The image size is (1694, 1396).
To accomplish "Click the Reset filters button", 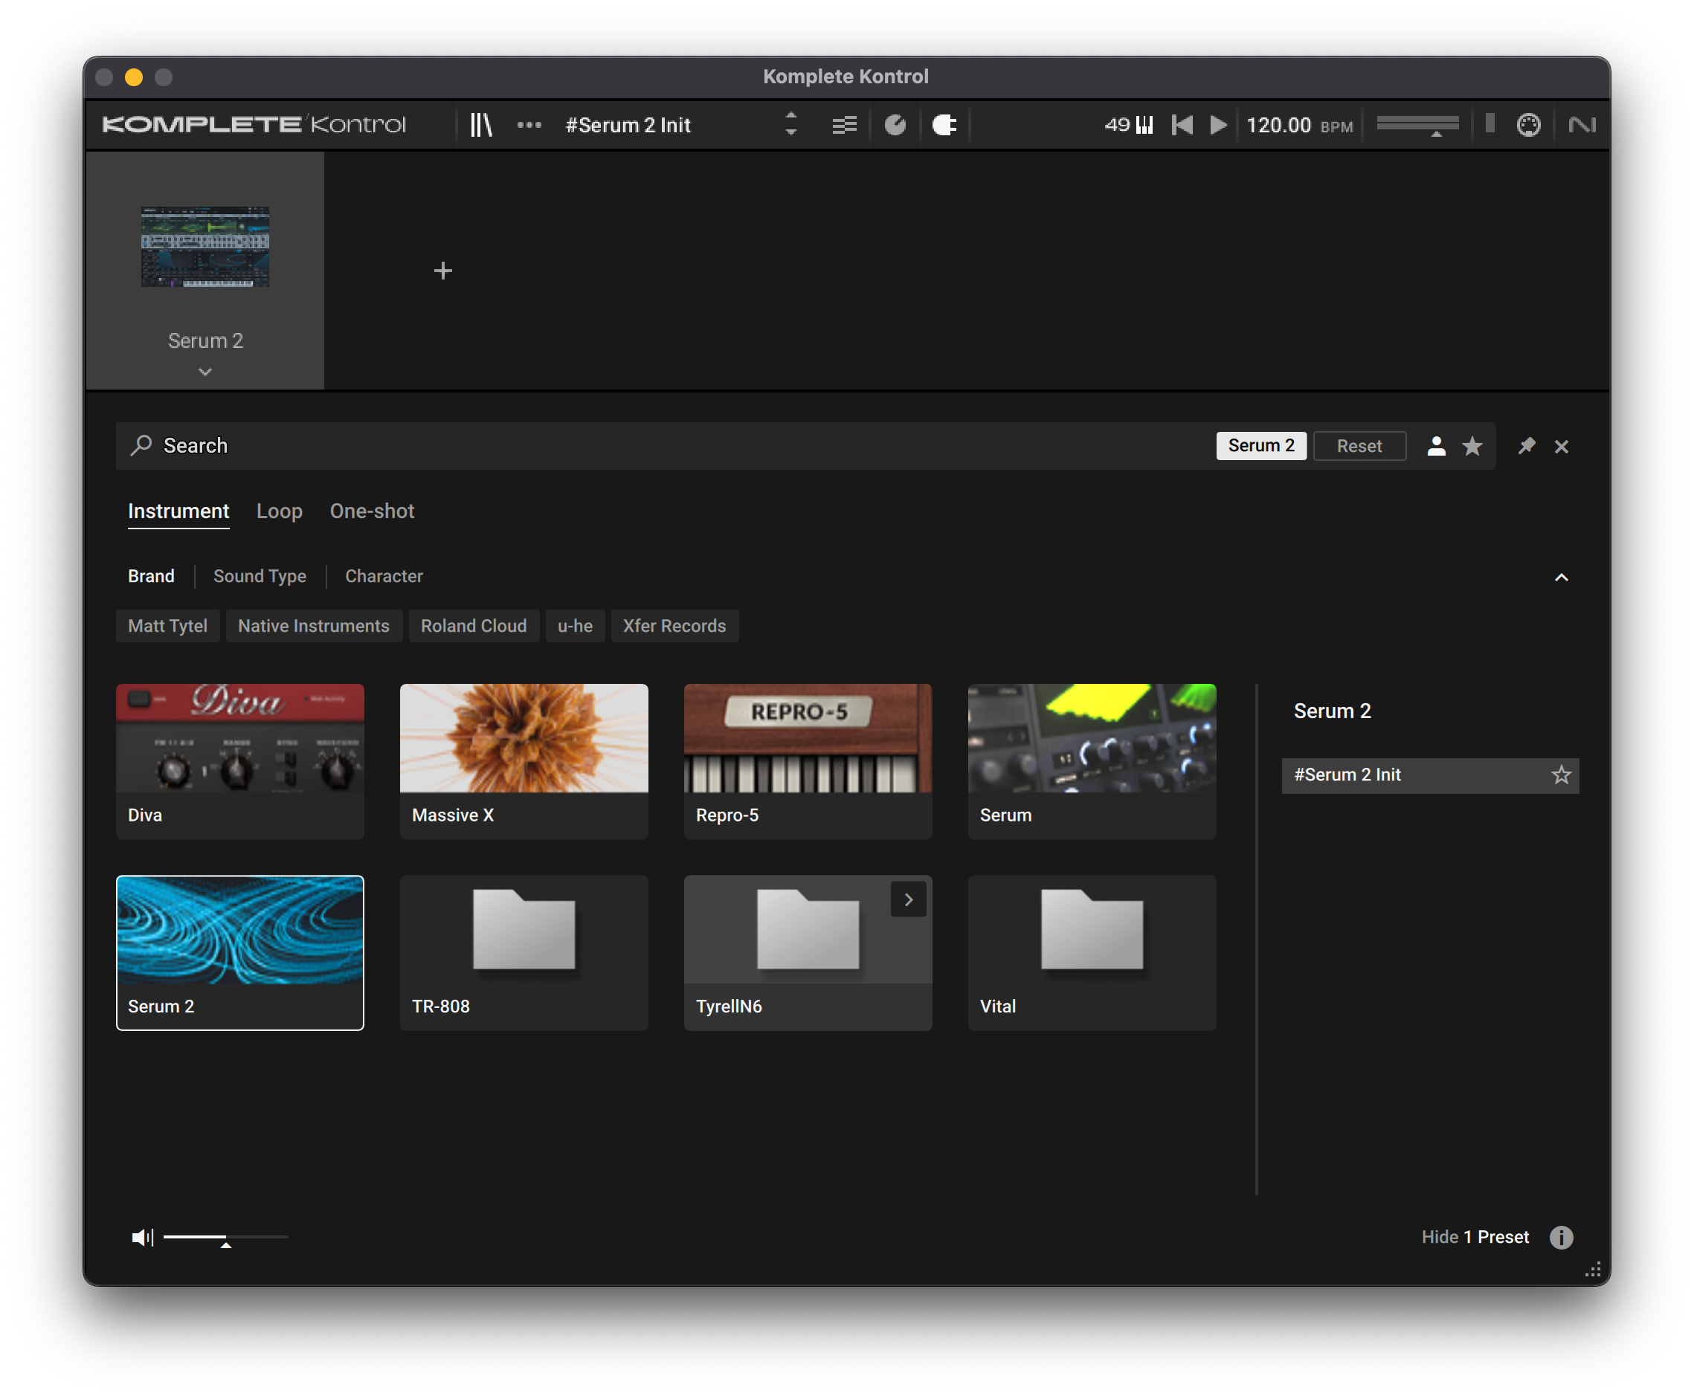I will (x=1359, y=445).
